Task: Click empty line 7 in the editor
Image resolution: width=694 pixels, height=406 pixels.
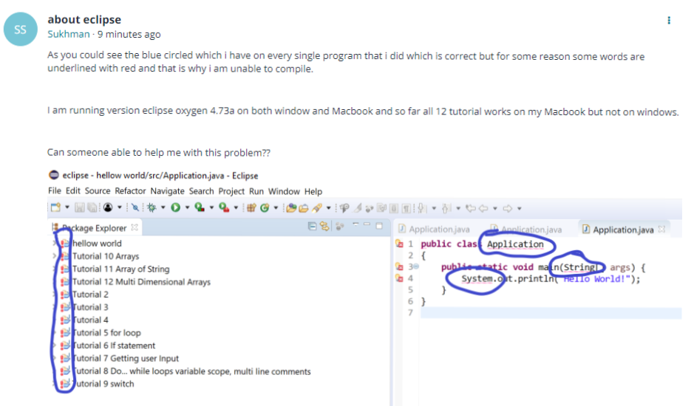Action: 551,313
